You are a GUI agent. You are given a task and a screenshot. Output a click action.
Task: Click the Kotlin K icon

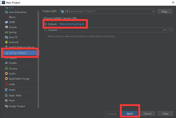point(6,90)
